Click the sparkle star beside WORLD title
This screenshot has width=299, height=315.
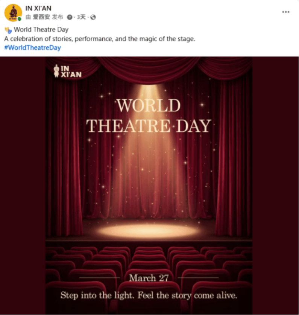click(x=202, y=105)
